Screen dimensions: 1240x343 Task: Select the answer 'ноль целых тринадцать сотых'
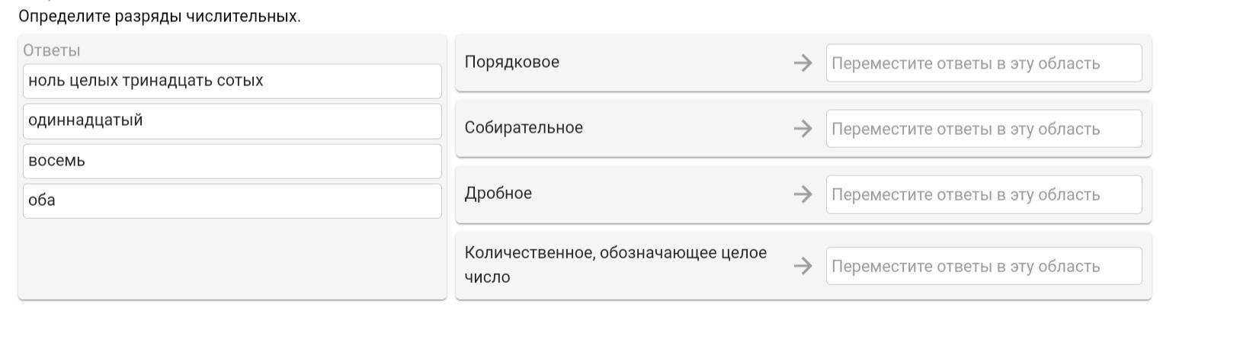coord(232,81)
